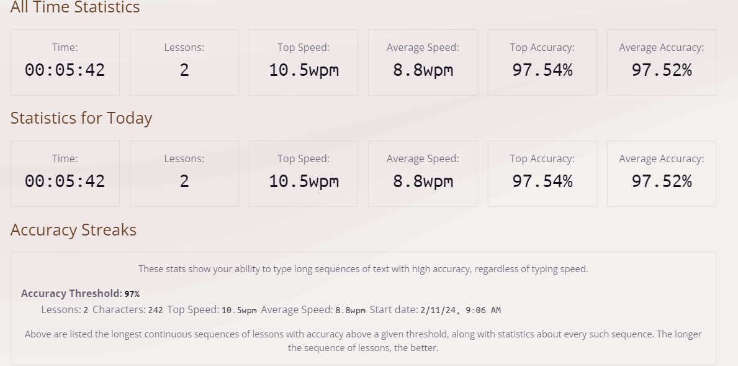Select today's Average Speed card

(x=423, y=174)
